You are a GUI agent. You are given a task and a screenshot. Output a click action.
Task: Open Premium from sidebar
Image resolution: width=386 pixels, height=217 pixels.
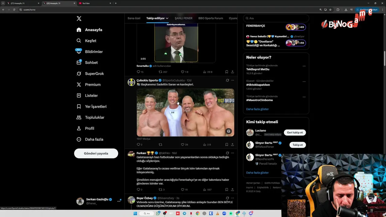tap(89, 85)
